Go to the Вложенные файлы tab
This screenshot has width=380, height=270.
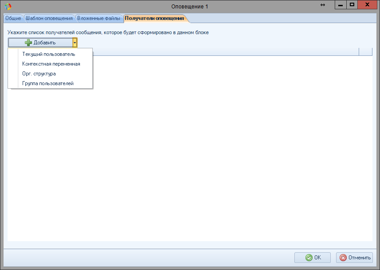coord(99,19)
